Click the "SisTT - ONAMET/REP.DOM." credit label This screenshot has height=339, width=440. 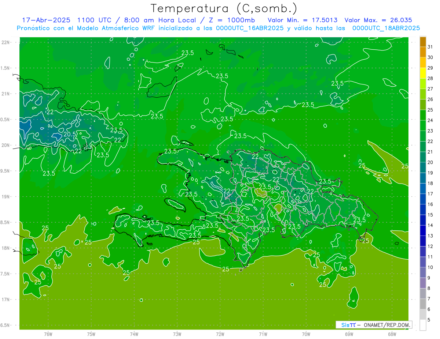374,325
